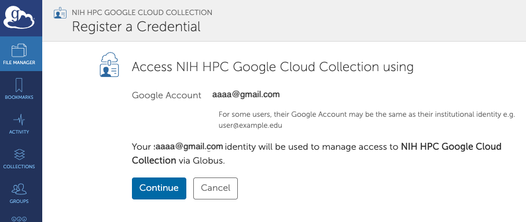
Task: Select the Bookmarks ribbon icon
Action: click(19, 85)
